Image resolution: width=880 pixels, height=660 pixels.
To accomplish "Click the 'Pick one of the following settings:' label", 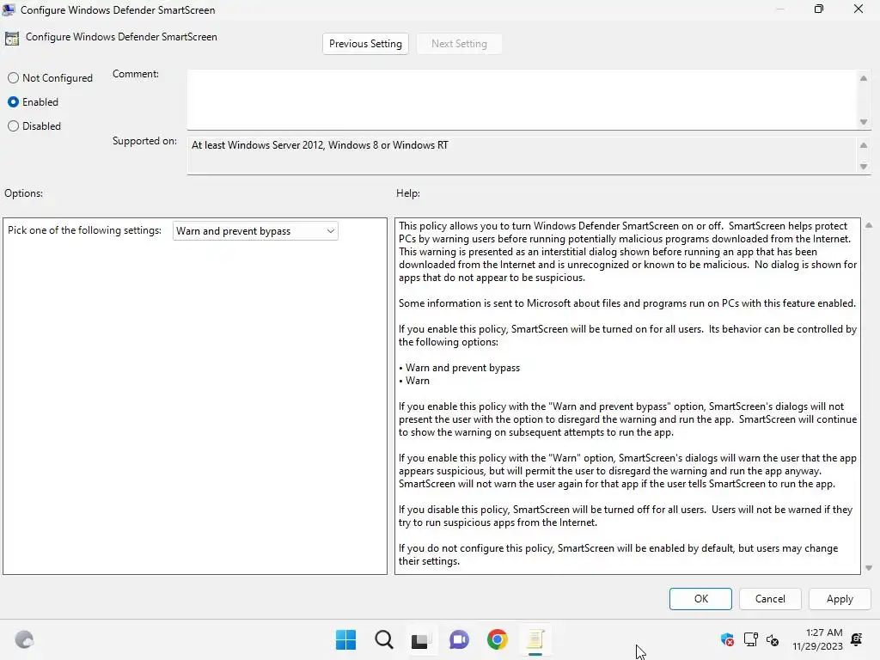I will [85, 230].
